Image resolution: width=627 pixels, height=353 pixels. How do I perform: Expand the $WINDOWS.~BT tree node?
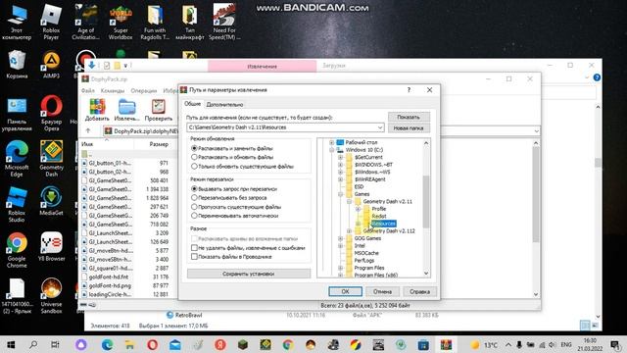click(x=341, y=165)
